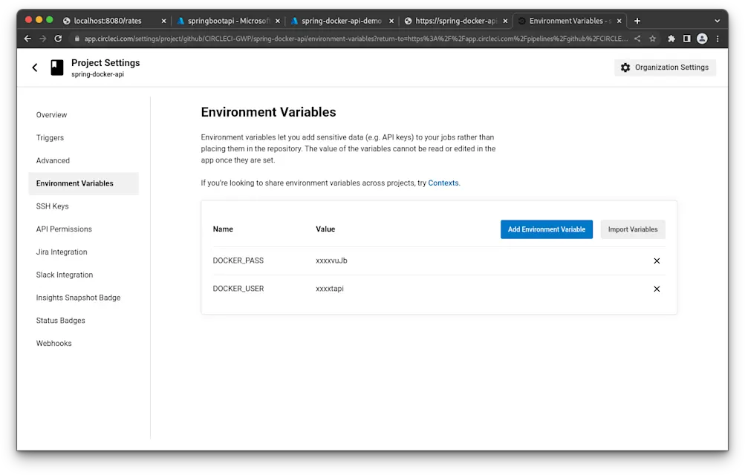Select Webhooks from the sidebar

(x=53, y=343)
